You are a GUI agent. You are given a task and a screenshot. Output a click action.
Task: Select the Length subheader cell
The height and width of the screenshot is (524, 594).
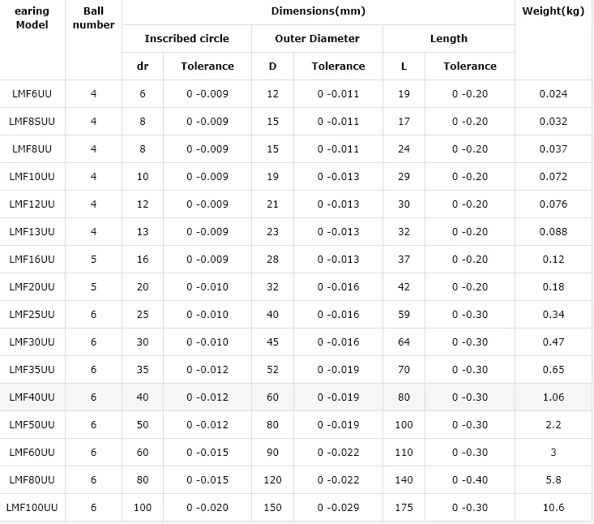[448, 38]
